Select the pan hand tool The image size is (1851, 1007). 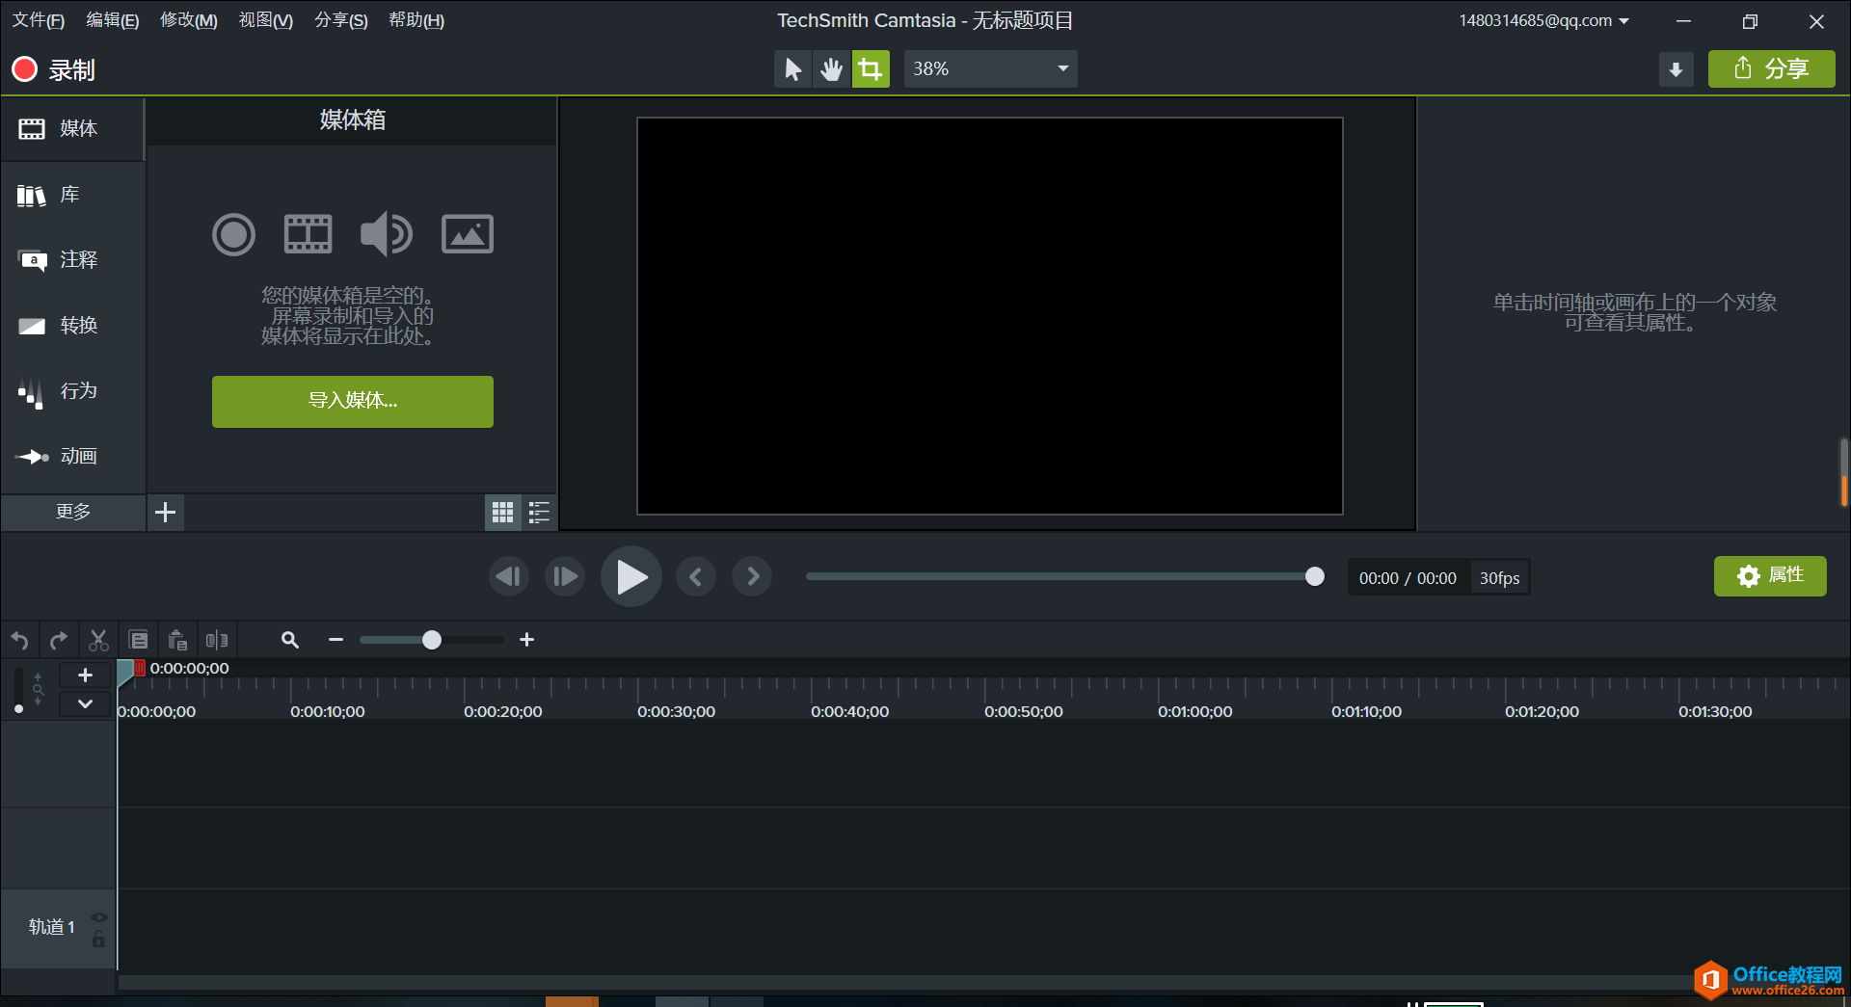click(831, 69)
